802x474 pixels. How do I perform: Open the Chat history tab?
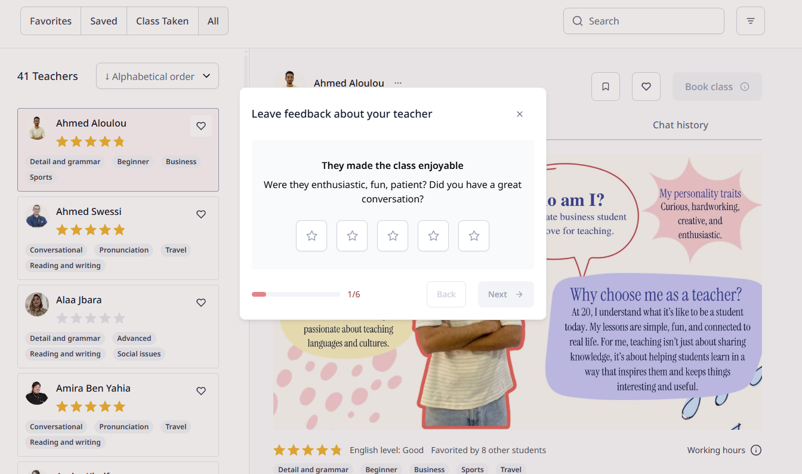(x=680, y=125)
